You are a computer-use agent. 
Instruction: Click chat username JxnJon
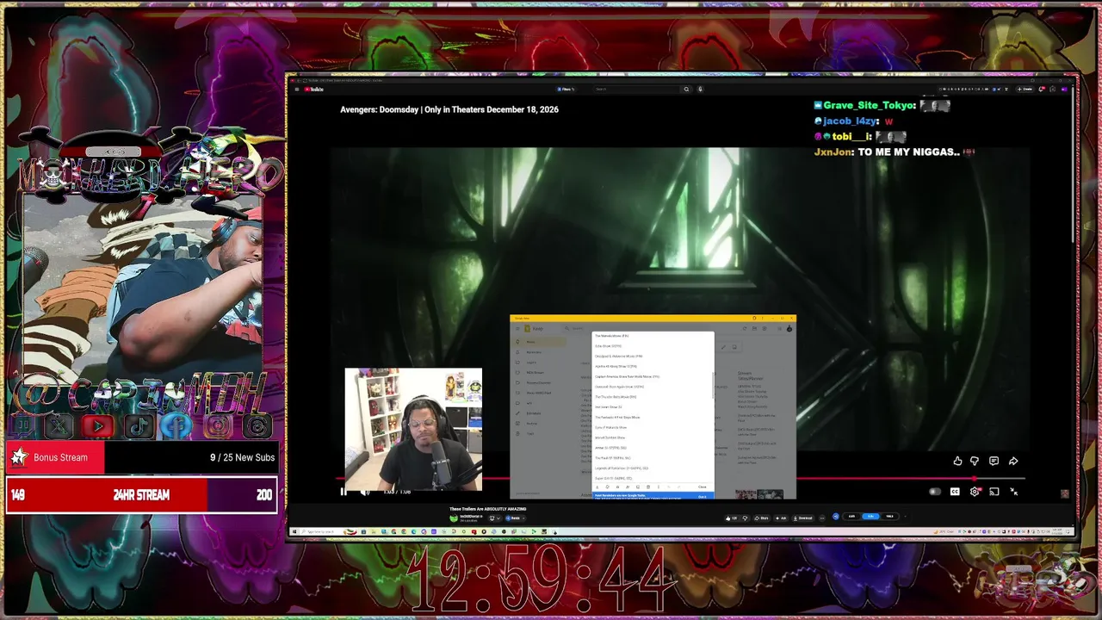click(833, 152)
